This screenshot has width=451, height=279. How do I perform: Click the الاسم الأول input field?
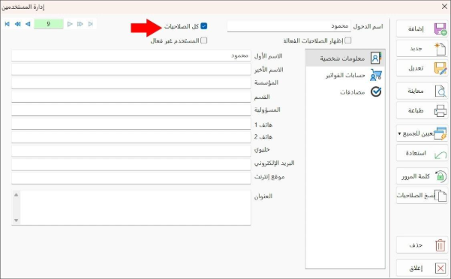131,55
